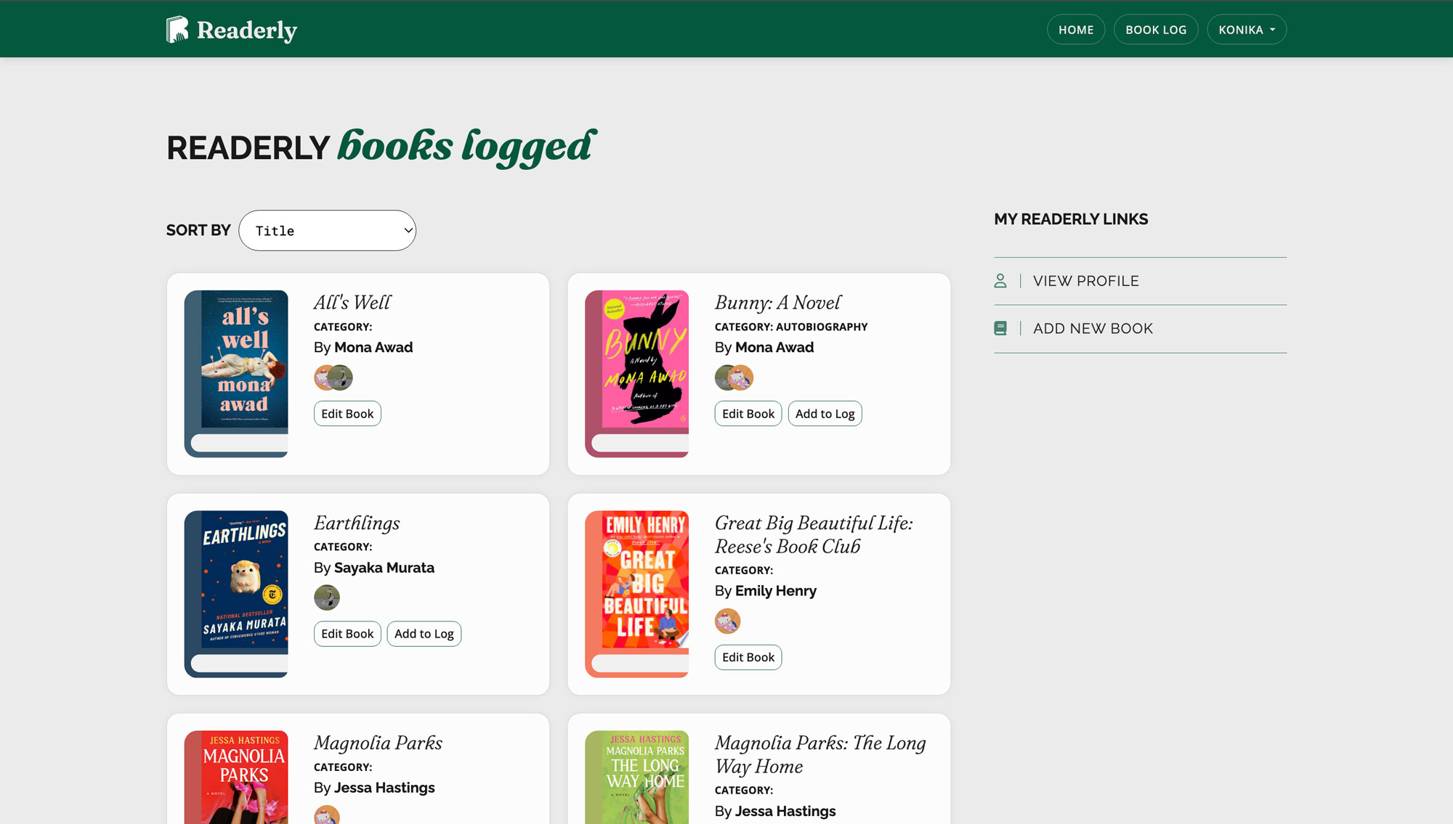Click the Great Big Beautiful Life cover

point(637,594)
